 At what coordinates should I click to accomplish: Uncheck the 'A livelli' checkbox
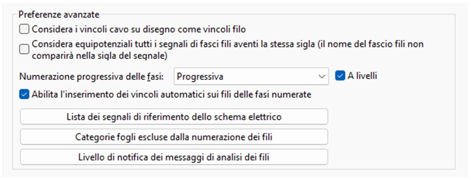tap(340, 76)
